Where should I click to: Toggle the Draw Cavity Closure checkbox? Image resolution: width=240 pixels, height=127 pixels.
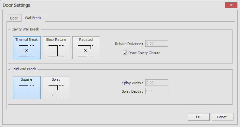(x=125, y=53)
